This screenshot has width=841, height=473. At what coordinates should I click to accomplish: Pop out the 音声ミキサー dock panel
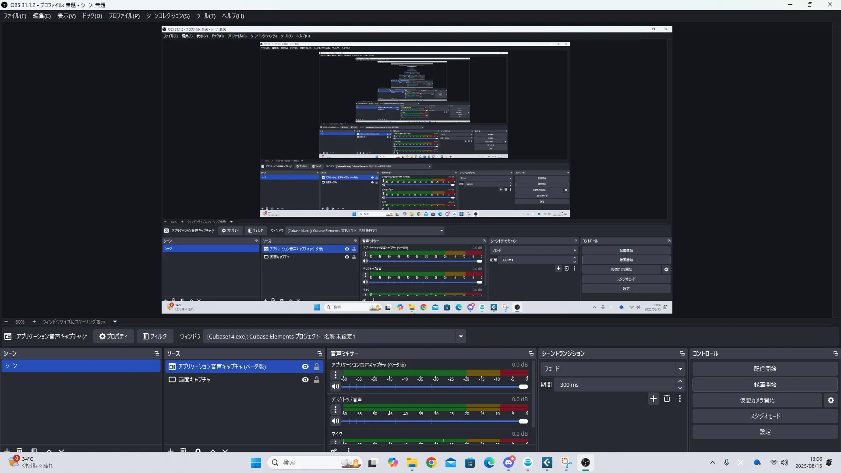click(531, 353)
